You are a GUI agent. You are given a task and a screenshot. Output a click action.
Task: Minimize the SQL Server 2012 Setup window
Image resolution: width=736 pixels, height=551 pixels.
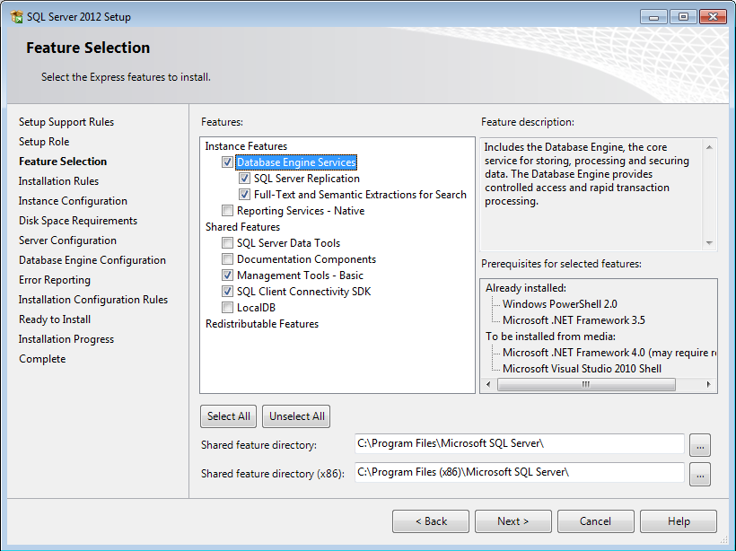[653, 17]
